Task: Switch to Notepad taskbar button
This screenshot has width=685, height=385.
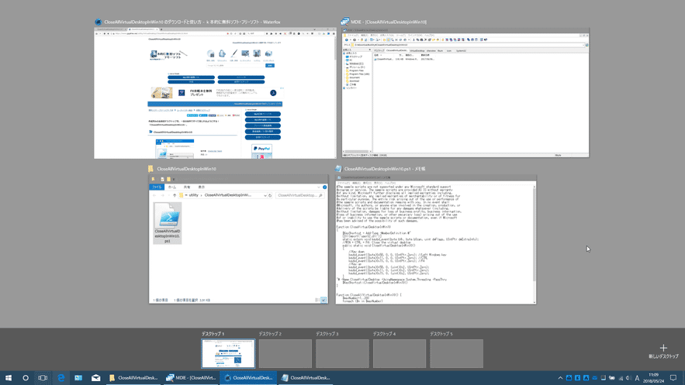Action: 306,377
